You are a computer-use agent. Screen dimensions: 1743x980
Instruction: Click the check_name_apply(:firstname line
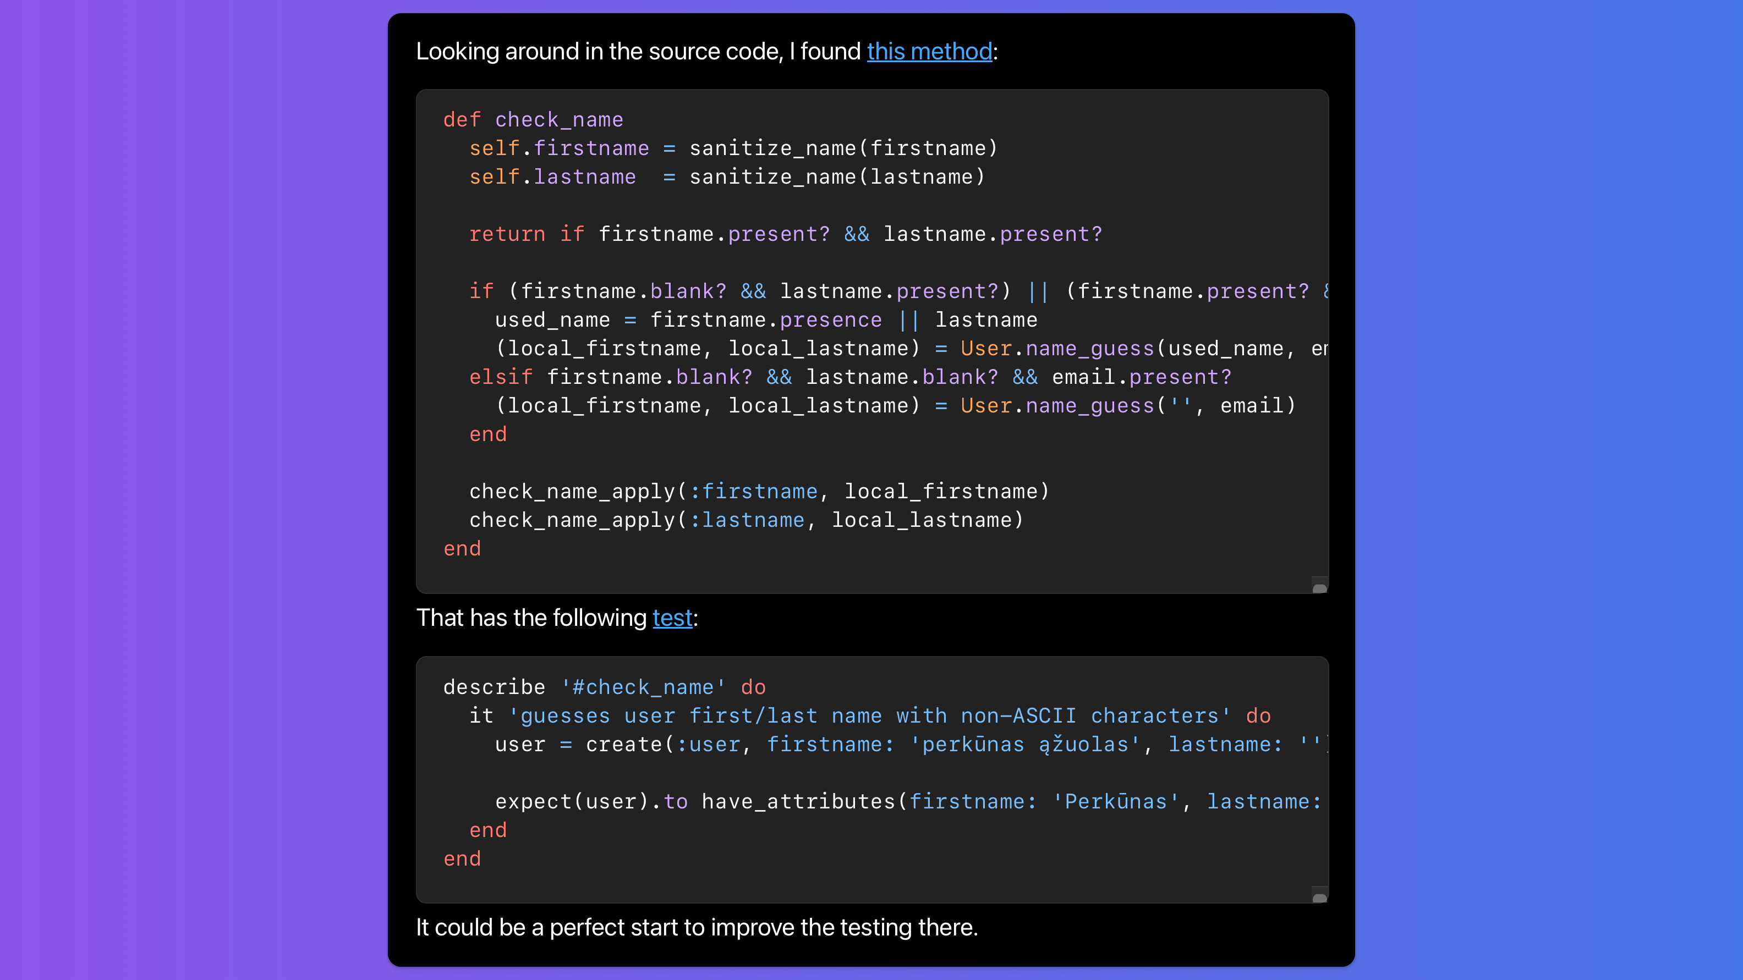point(759,491)
